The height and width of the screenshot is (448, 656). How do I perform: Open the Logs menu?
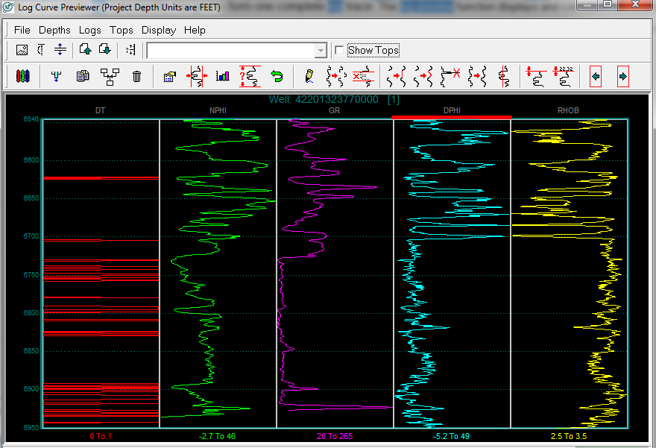[x=89, y=31]
